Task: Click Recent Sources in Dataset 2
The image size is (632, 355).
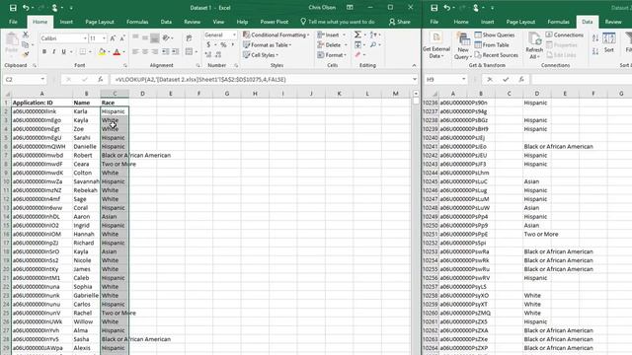Action: [x=496, y=55]
